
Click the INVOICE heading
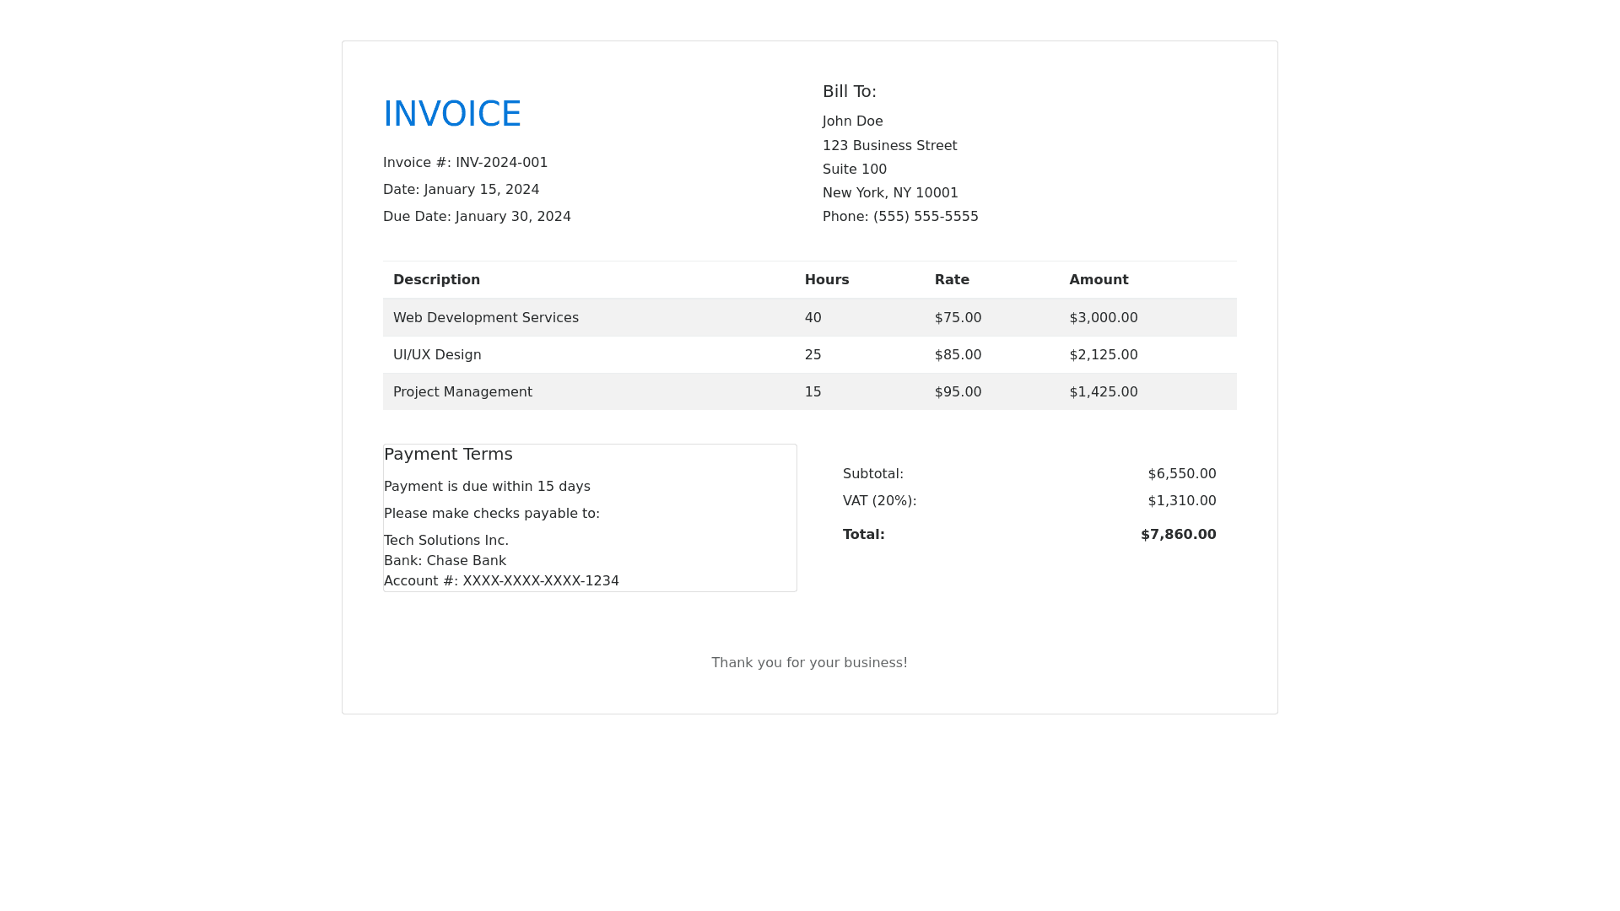coord(451,114)
